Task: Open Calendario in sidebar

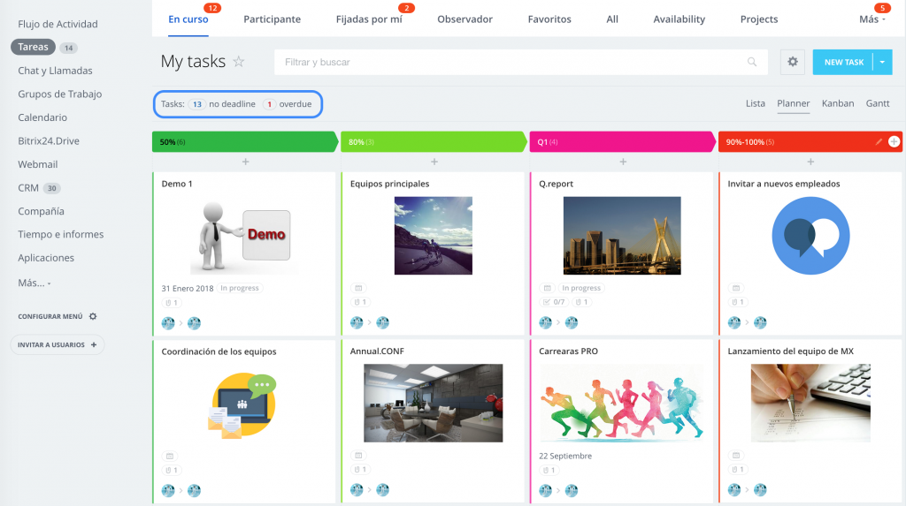Action: (x=42, y=117)
